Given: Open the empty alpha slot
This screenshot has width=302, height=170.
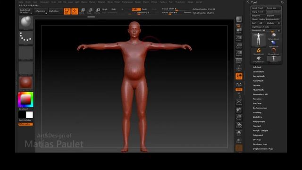Looking at the screenshot, I should [26, 52].
